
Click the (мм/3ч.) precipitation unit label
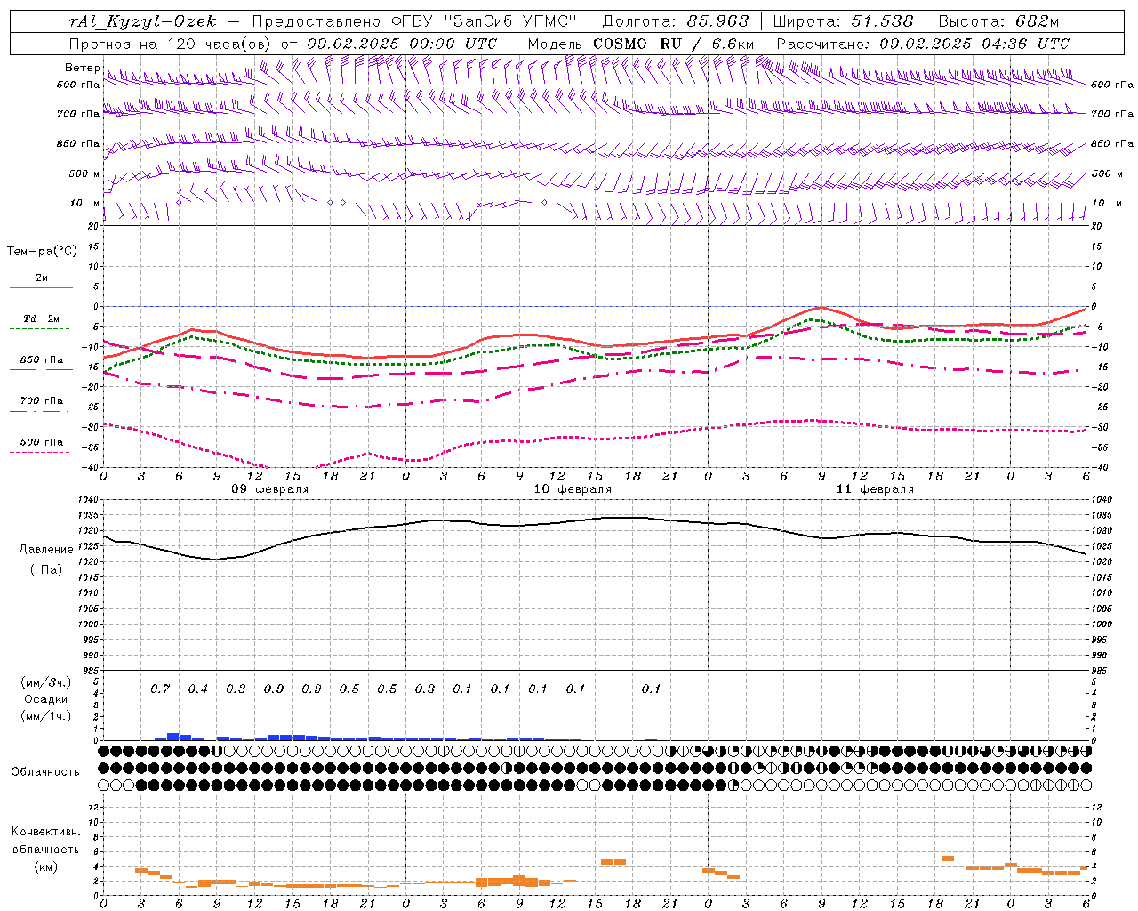click(x=46, y=682)
